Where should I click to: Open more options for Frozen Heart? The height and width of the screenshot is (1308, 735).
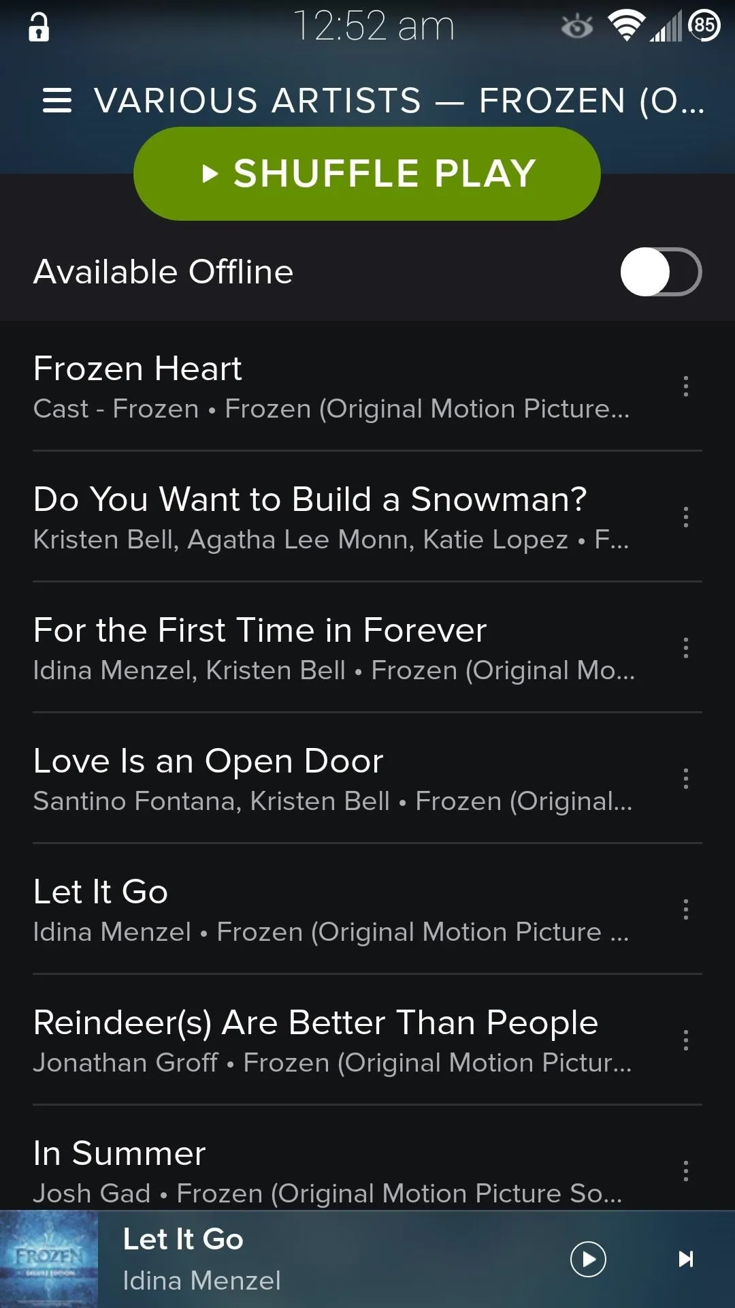coord(686,386)
